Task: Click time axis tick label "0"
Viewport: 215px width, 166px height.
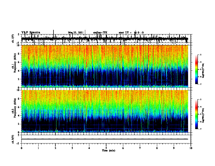Action: point(21,148)
